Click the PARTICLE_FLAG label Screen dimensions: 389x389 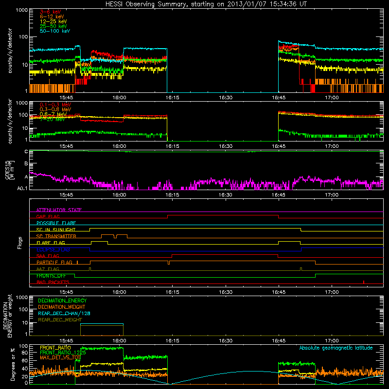click(54, 262)
